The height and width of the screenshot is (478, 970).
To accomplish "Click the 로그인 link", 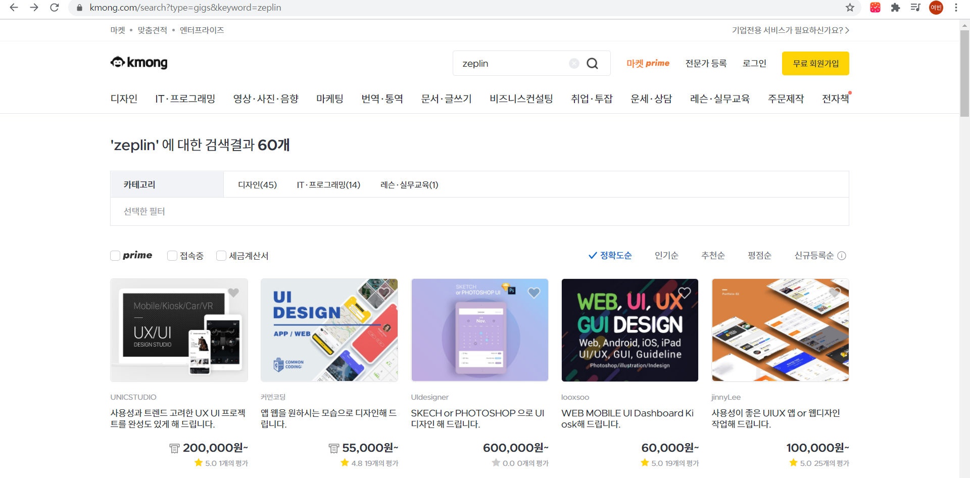I will (754, 63).
